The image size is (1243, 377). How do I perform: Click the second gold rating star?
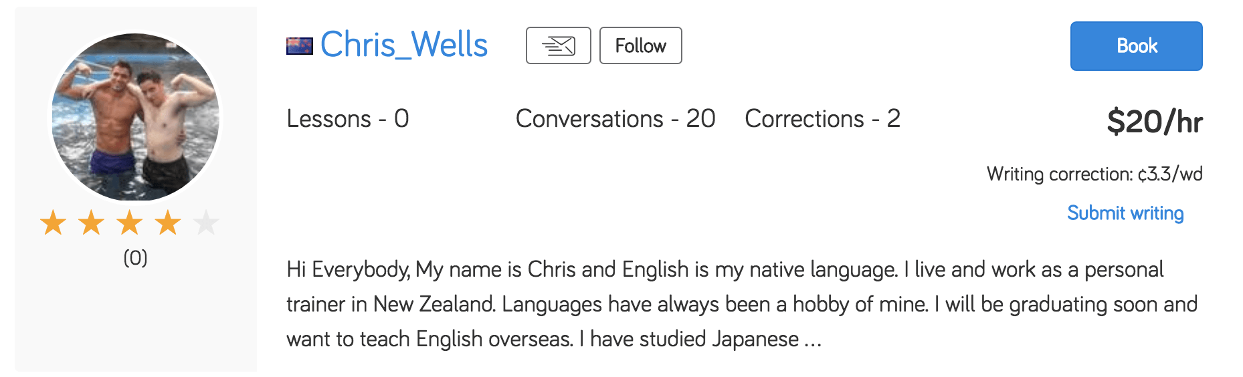pyautogui.click(x=91, y=223)
